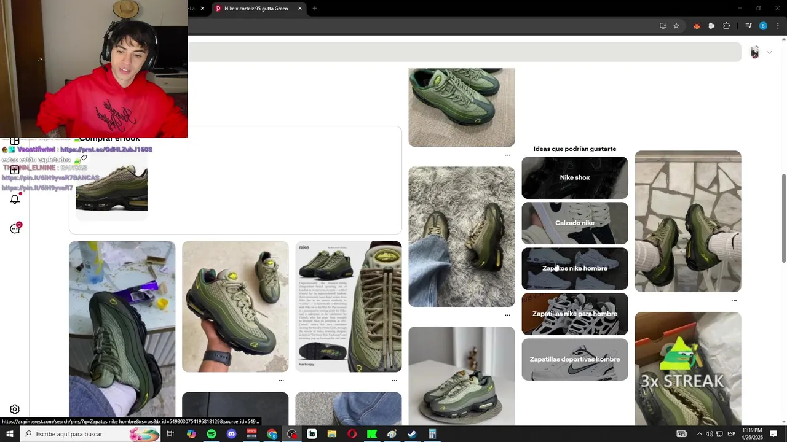The image size is (787, 442).
Task: Click 'Ideas que podrían gustarte' heading
Action: tap(575, 149)
